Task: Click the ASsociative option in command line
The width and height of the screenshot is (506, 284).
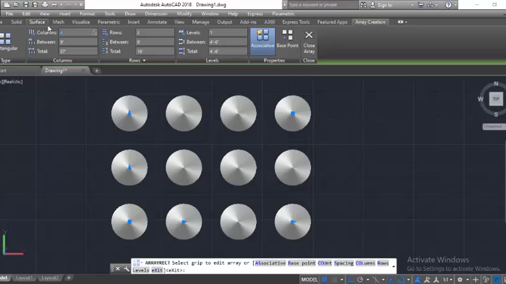Action: [x=270, y=263]
